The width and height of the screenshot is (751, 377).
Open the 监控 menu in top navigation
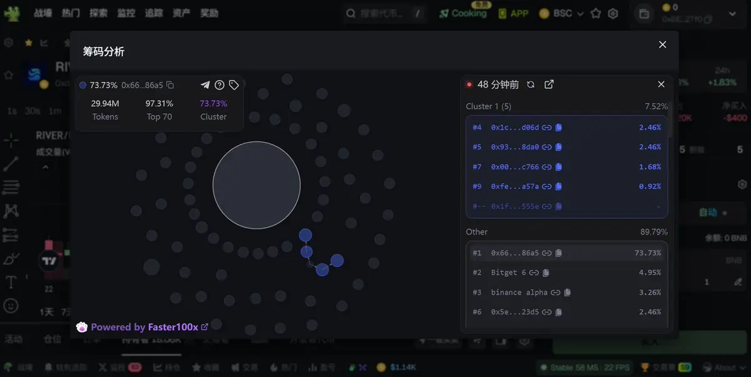tap(126, 13)
